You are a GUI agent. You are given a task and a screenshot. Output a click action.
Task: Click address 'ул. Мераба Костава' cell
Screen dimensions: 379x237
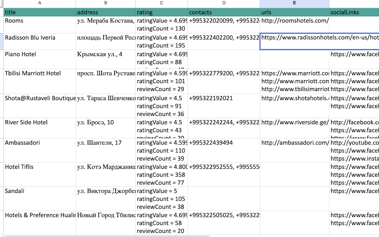coord(106,25)
